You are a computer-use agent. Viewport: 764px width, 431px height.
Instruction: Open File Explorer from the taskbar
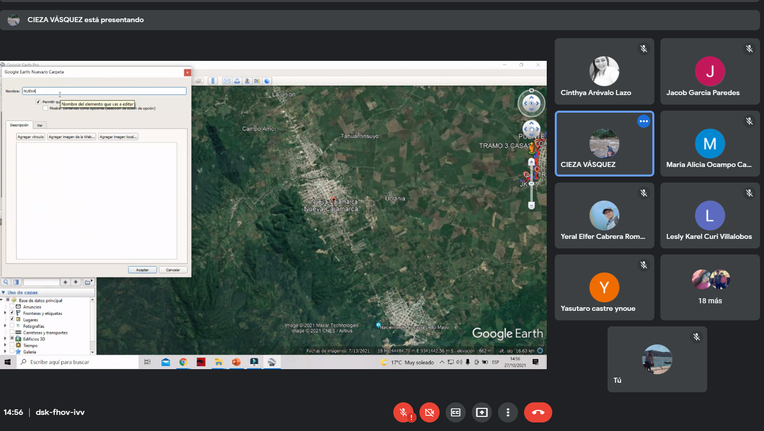pyautogui.click(x=218, y=362)
